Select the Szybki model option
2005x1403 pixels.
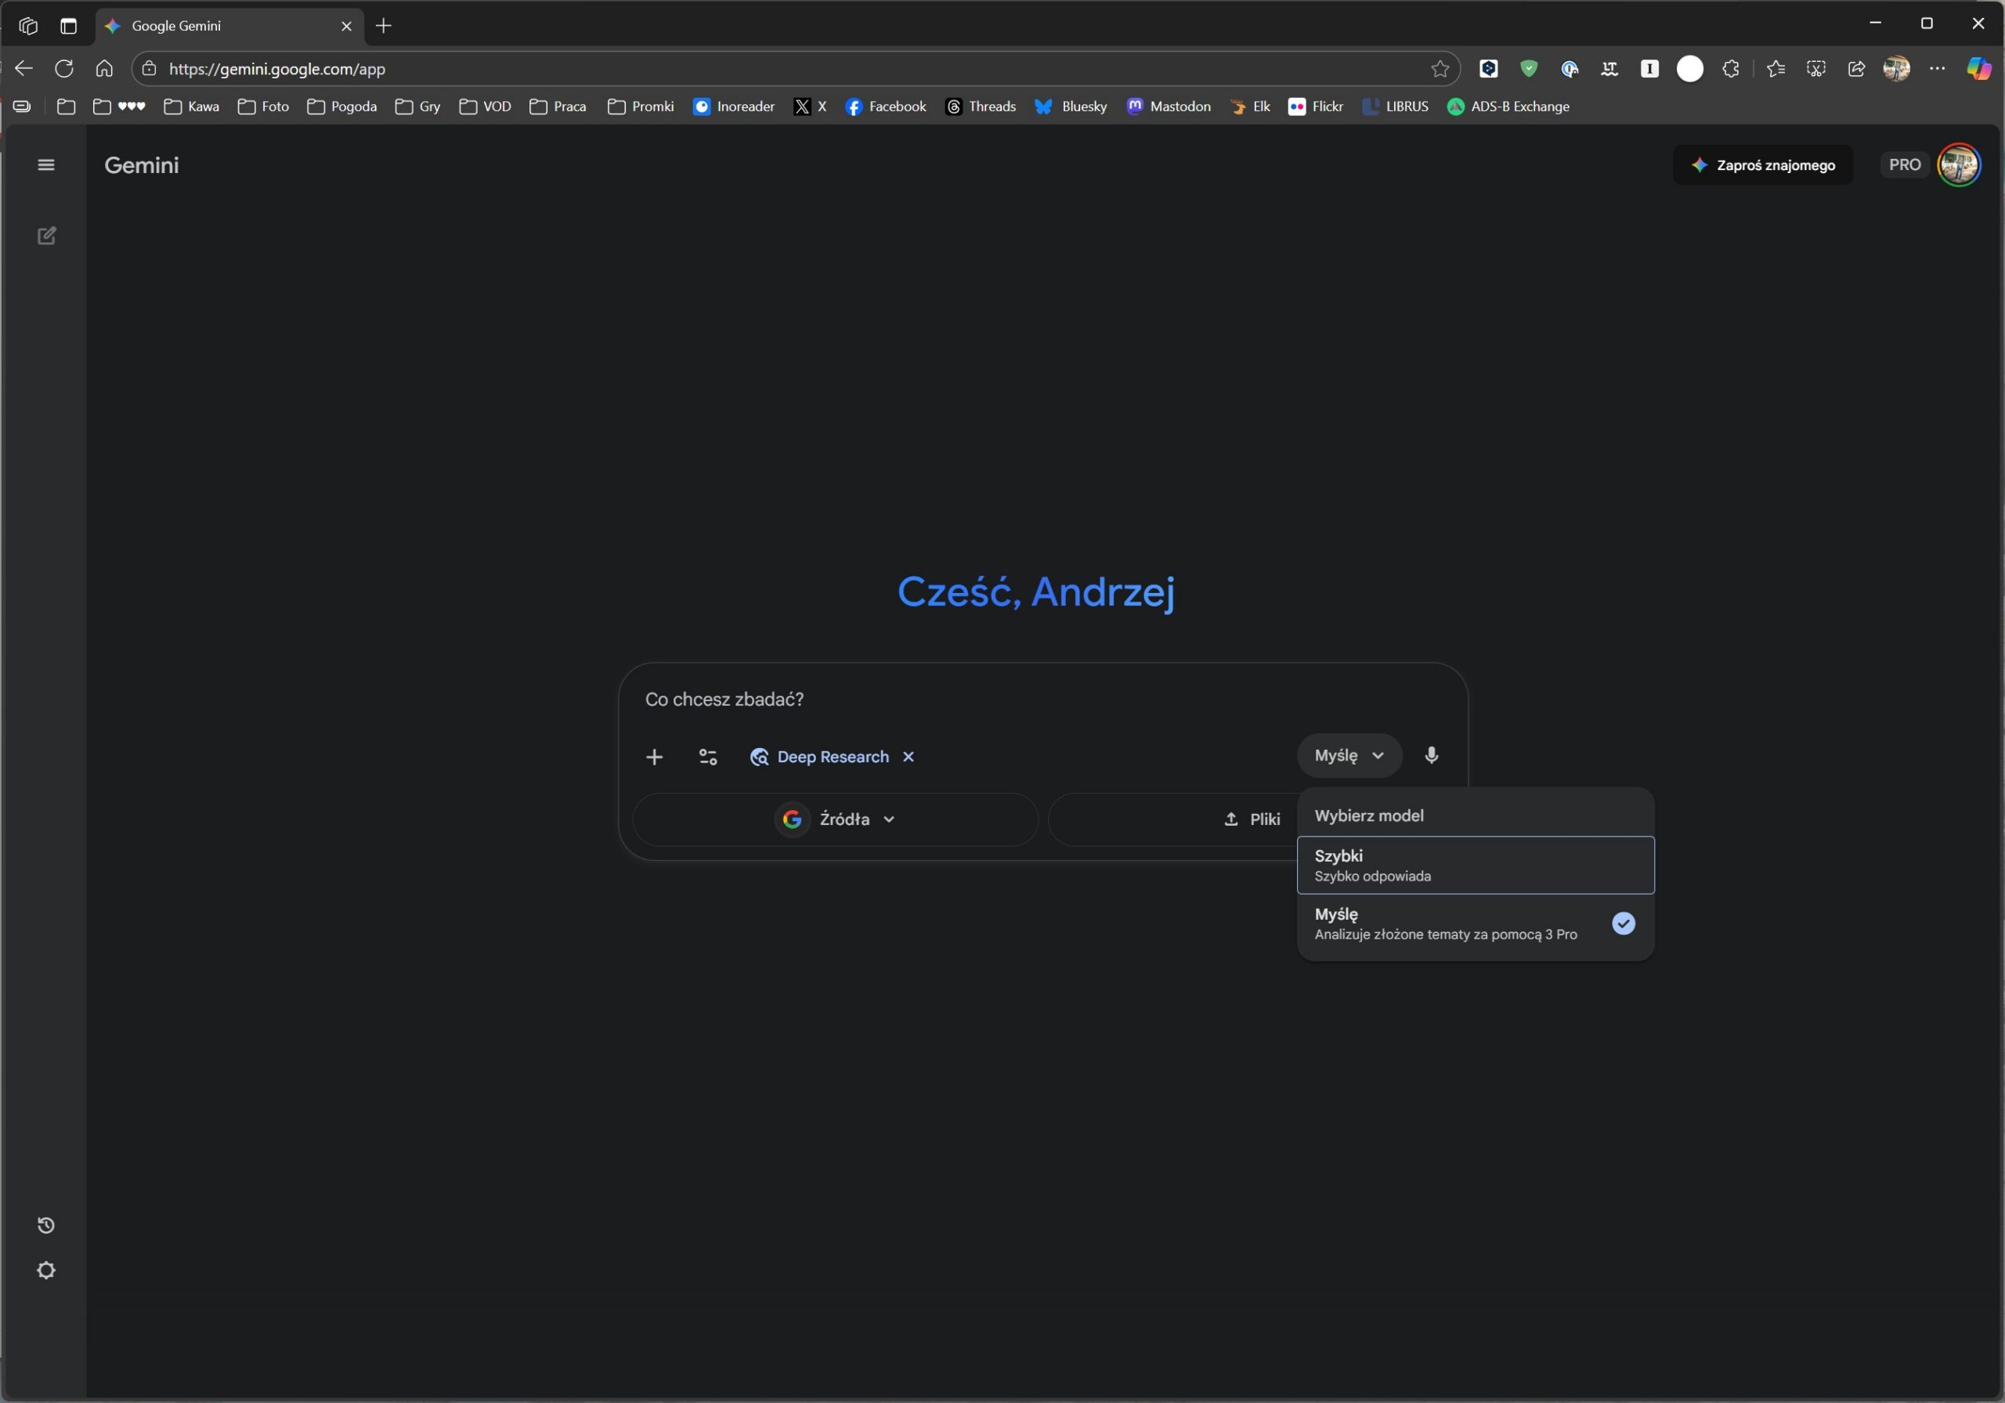1475,865
